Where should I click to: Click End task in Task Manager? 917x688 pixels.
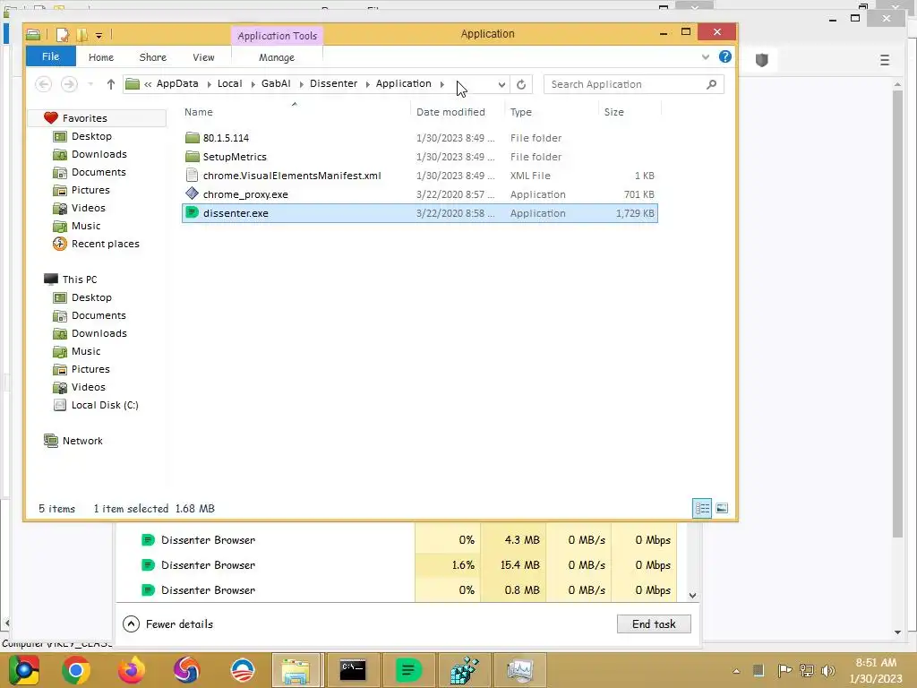coord(654,624)
